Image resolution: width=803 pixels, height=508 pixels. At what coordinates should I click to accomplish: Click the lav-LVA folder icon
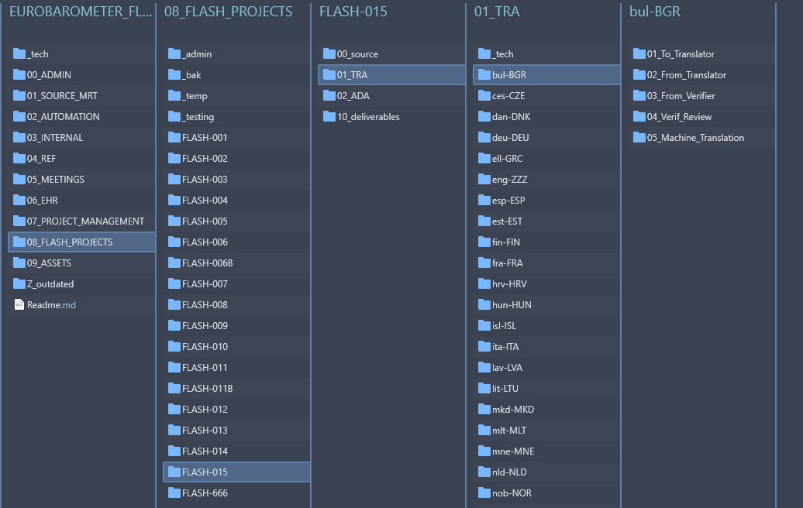pos(484,367)
